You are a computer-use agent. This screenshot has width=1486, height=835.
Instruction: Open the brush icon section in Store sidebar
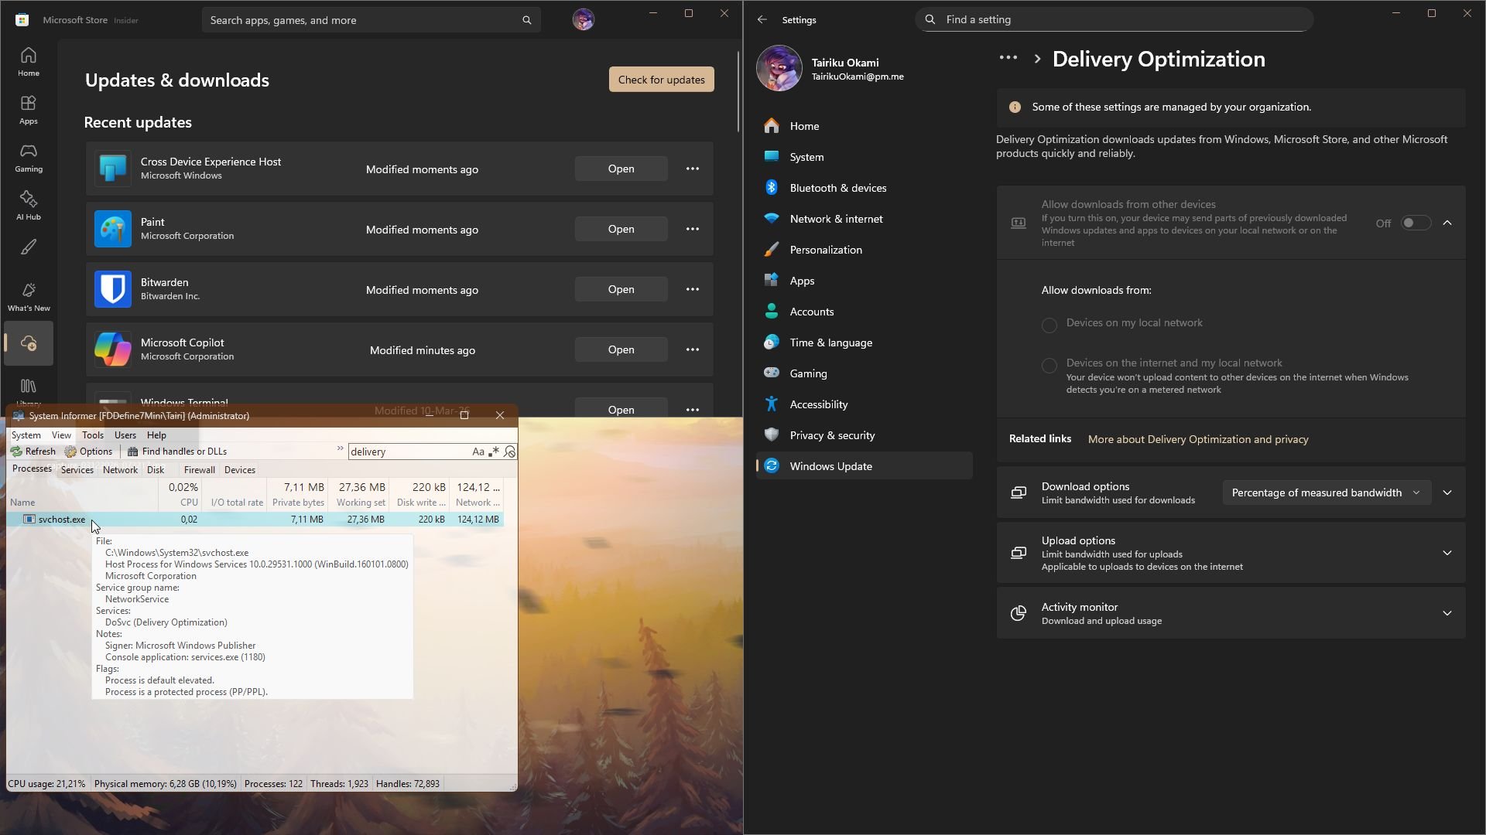29,247
